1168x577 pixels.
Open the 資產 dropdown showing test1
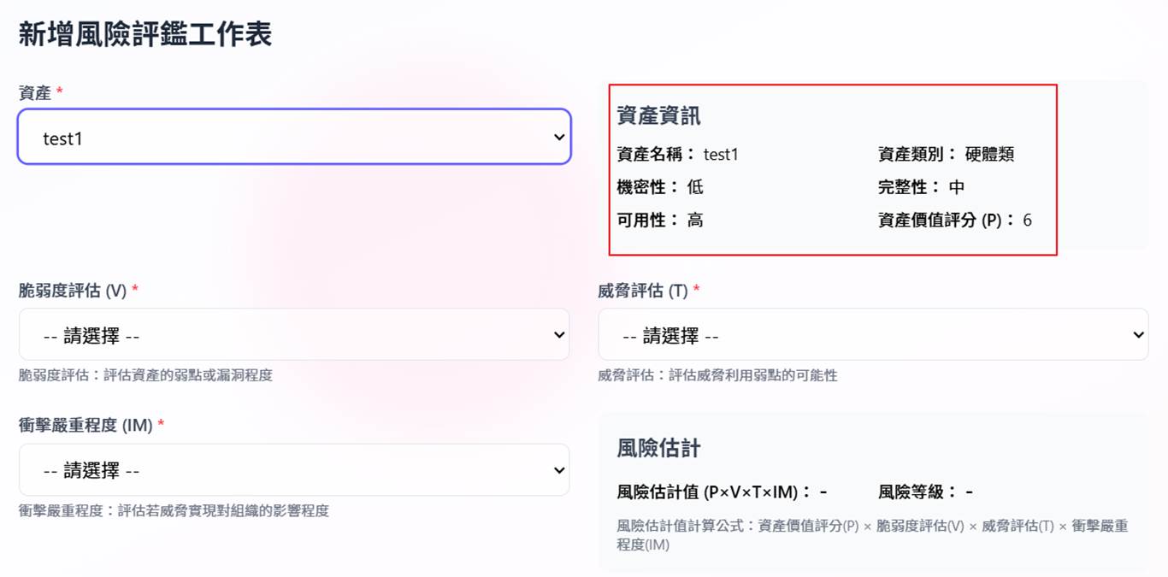coord(293,137)
